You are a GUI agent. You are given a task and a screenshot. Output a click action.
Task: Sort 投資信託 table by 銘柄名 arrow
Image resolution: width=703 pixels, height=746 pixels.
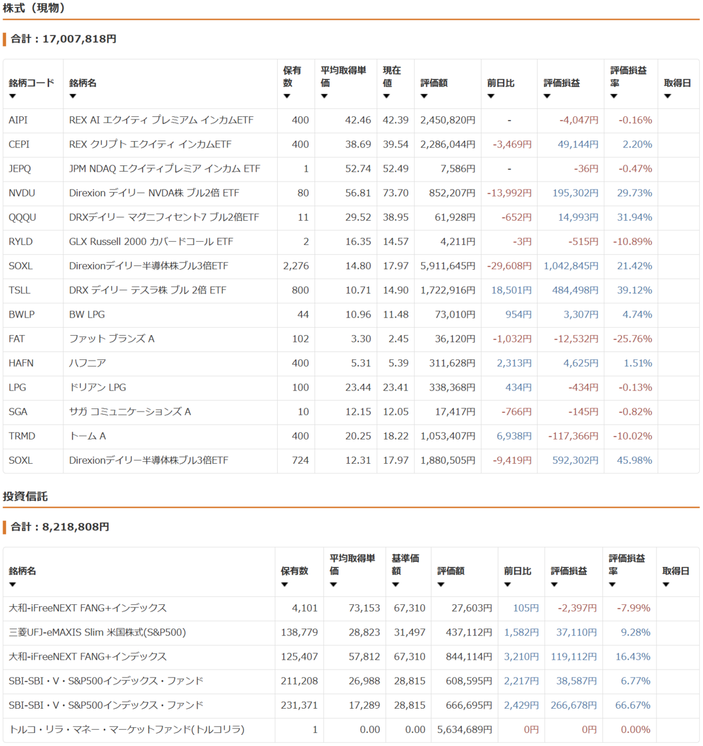point(12,584)
